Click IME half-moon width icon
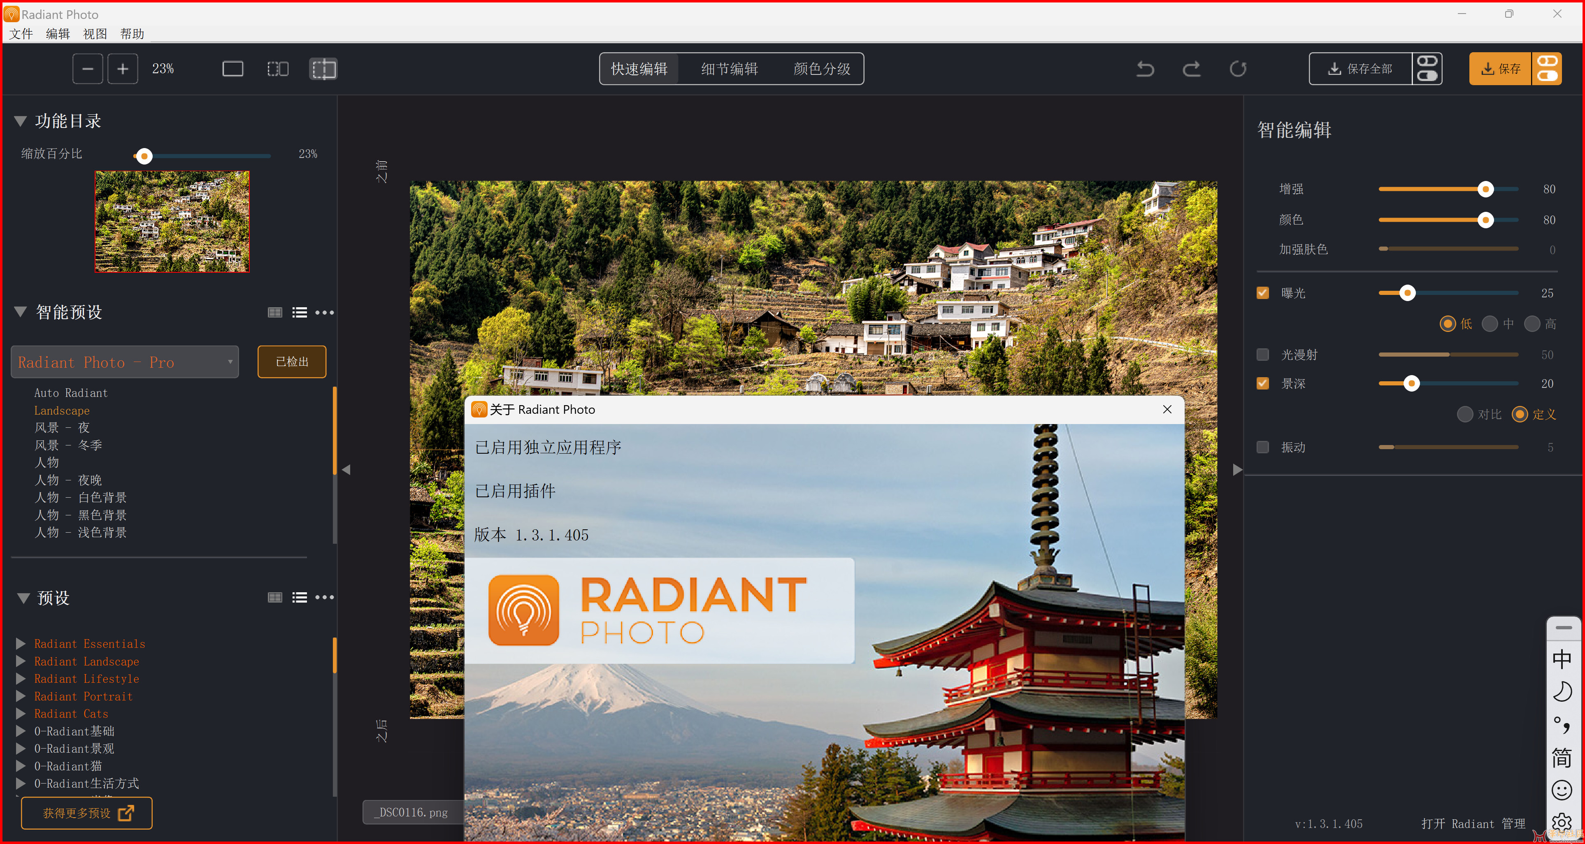The width and height of the screenshot is (1585, 844). coord(1562,692)
